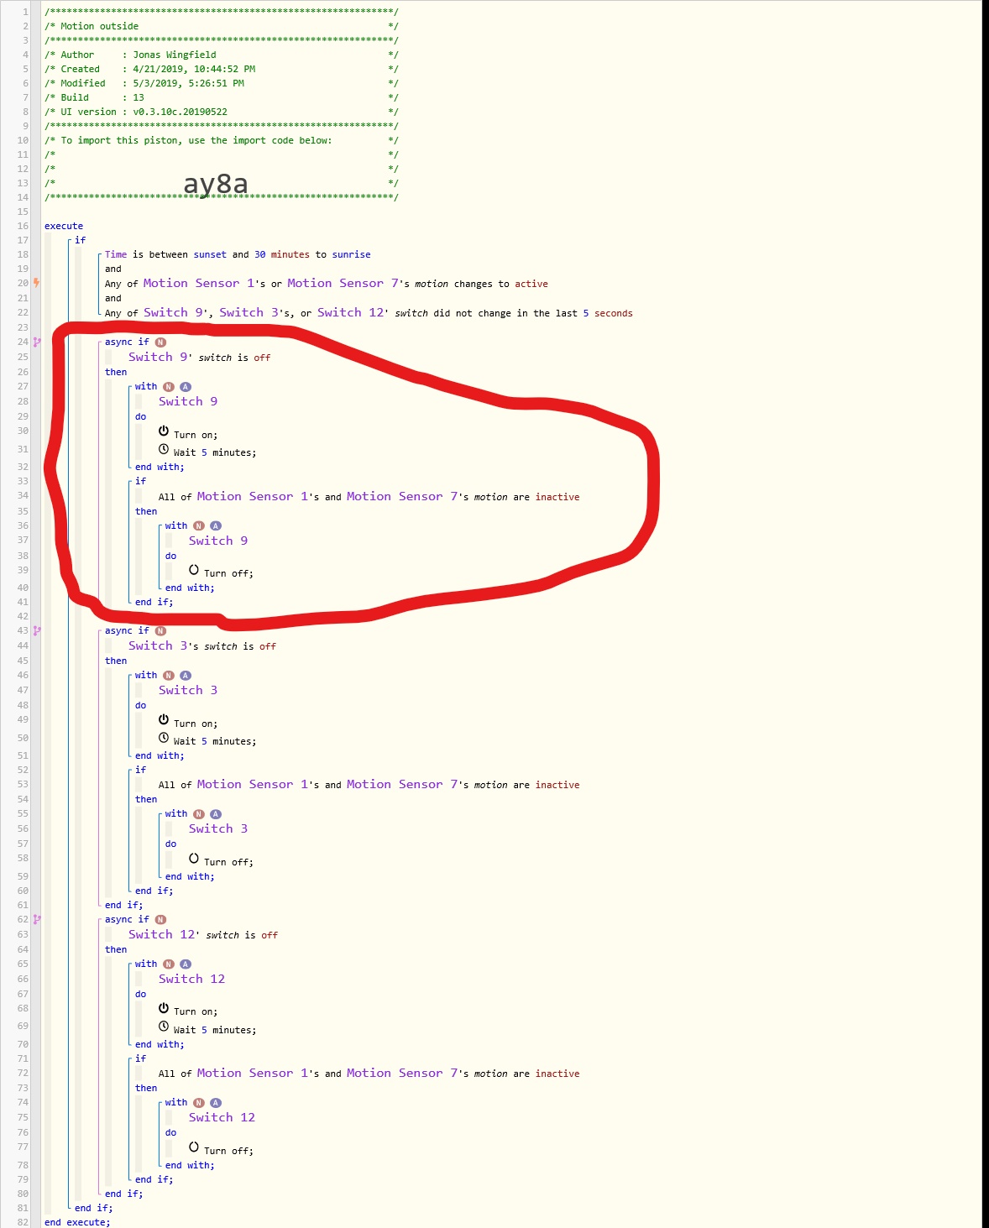Click the 'Switch 3' device on line 47
989x1228 pixels.
[188, 690]
